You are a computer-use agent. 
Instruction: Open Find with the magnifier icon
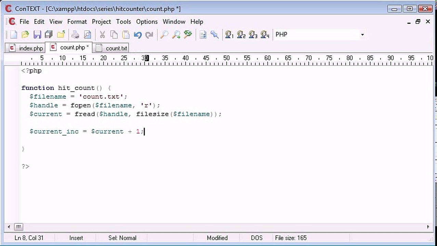164,35
